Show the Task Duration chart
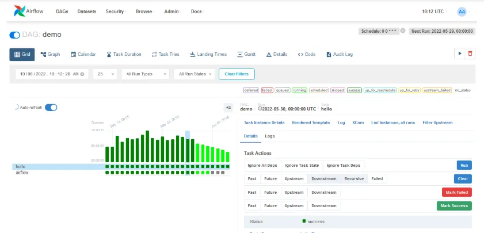Viewport: 484px width, 233px height. point(124,54)
